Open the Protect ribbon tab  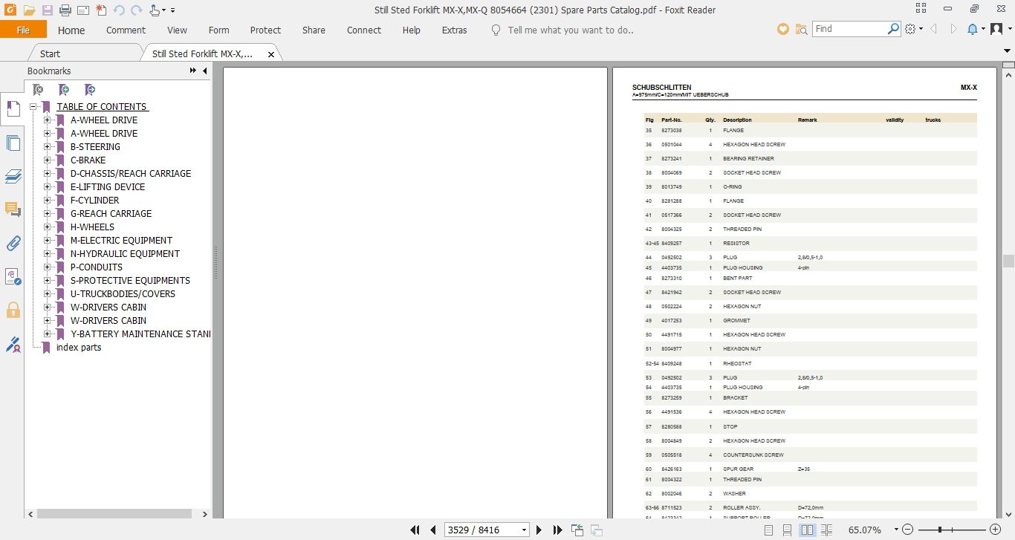(265, 30)
